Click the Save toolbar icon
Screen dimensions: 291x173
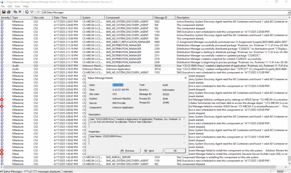pos(4,12)
